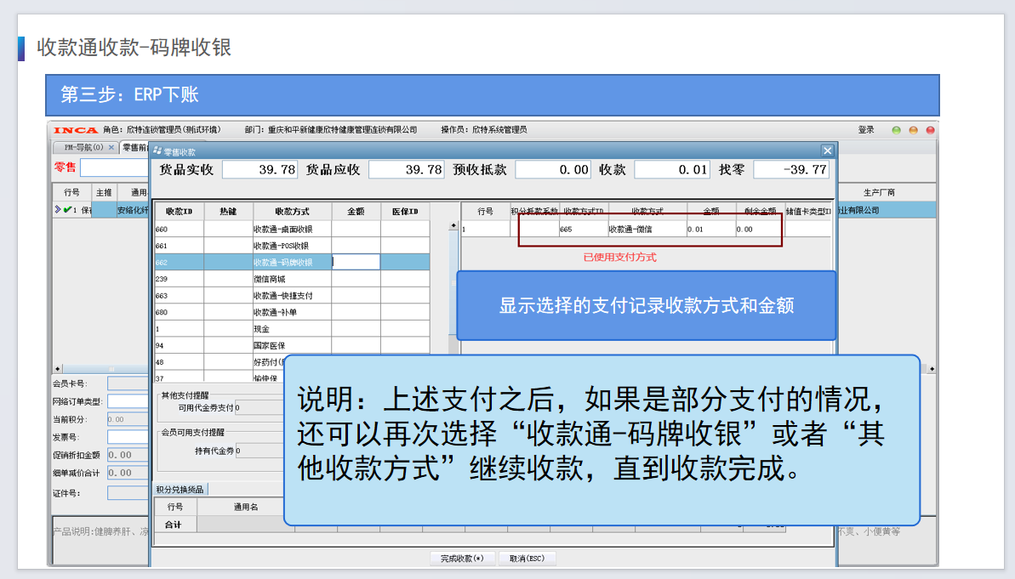Screen dimensions: 1015x579
Task: Click the 可用代金券支付 value field
Action: [x=259, y=407]
